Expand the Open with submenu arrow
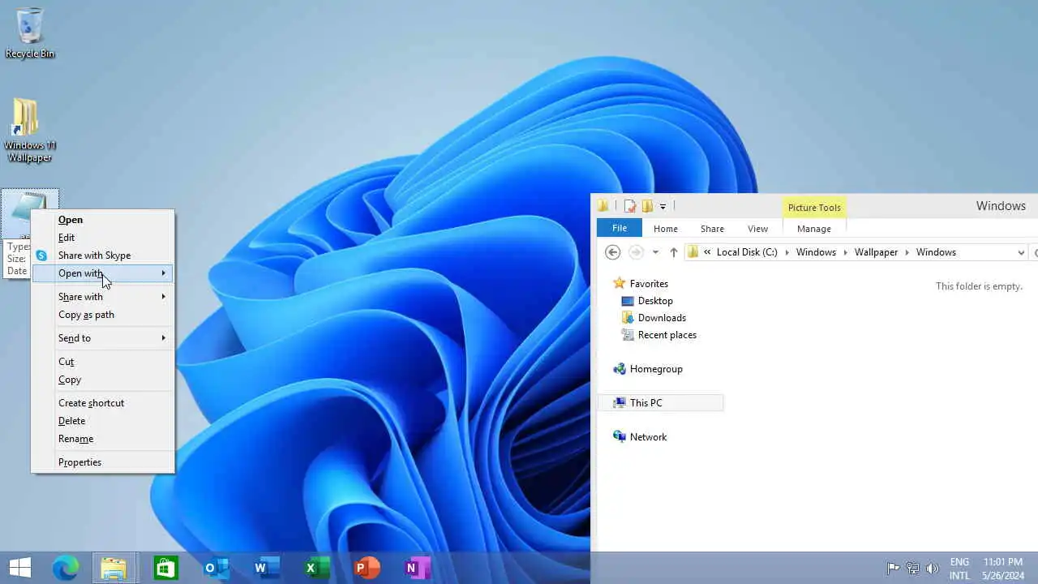This screenshot has height=584, width=1038. (x=163, y=273)
